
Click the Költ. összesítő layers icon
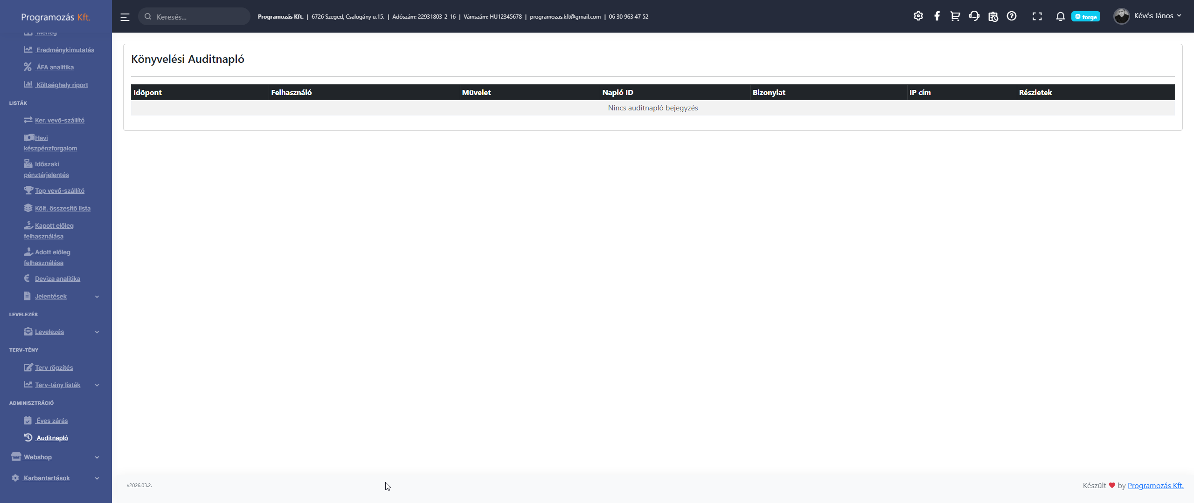(28, 208)
